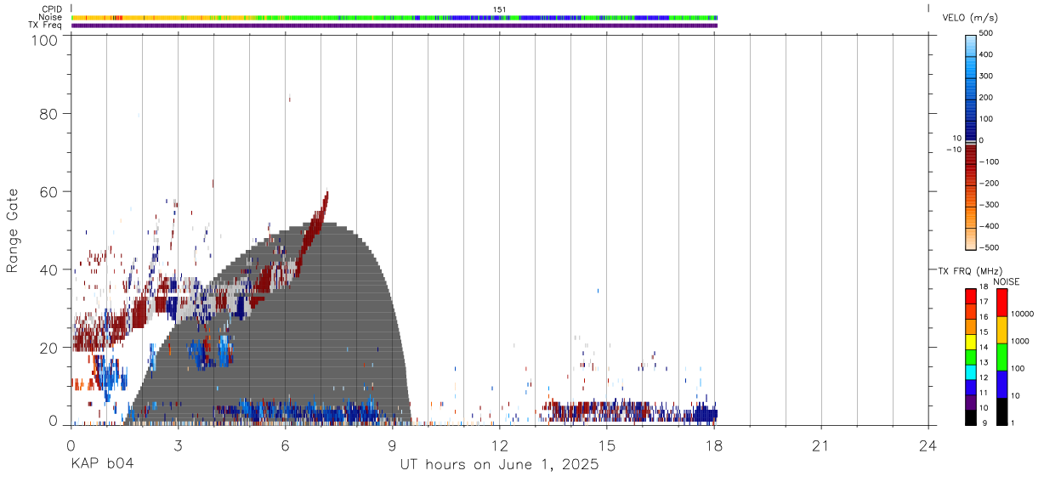Image resolution: width=1044 pixels, height=482 pixels.
Task: Click the 80 tick on Range Gate axis
Action: click(49, 114)
